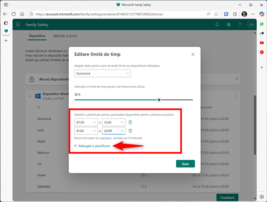Toggle read aloud in address bar
The image size is (267, 202).
tap(208, 14)
